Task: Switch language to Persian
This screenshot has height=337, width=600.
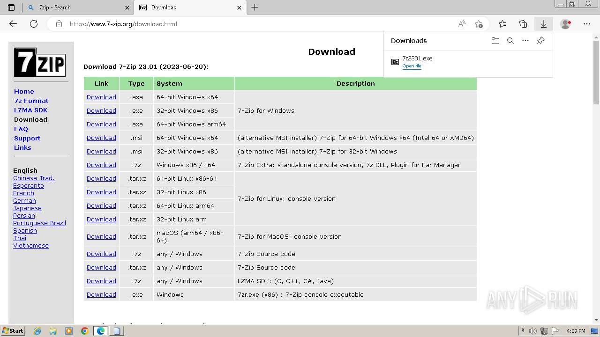Action: tap(24, 215)
